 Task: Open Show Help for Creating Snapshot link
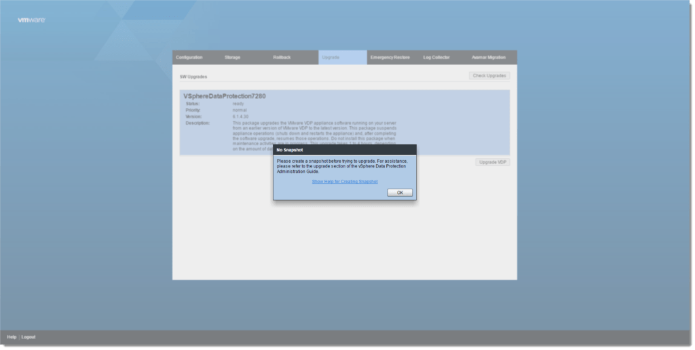tap(345, 182)
